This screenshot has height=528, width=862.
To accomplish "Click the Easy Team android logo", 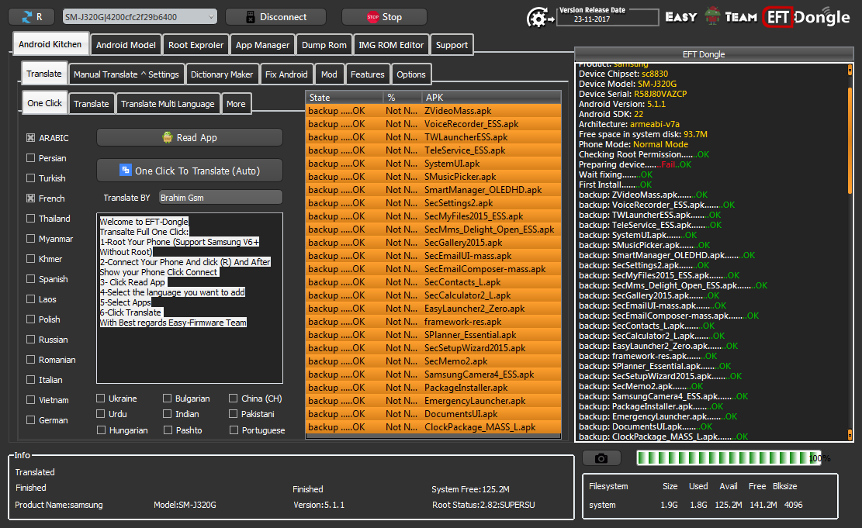I will click(x=712, y=16).
